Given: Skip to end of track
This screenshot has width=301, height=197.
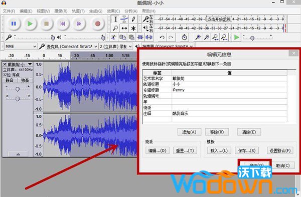Looking at the screenshot, I should (79, 24).
